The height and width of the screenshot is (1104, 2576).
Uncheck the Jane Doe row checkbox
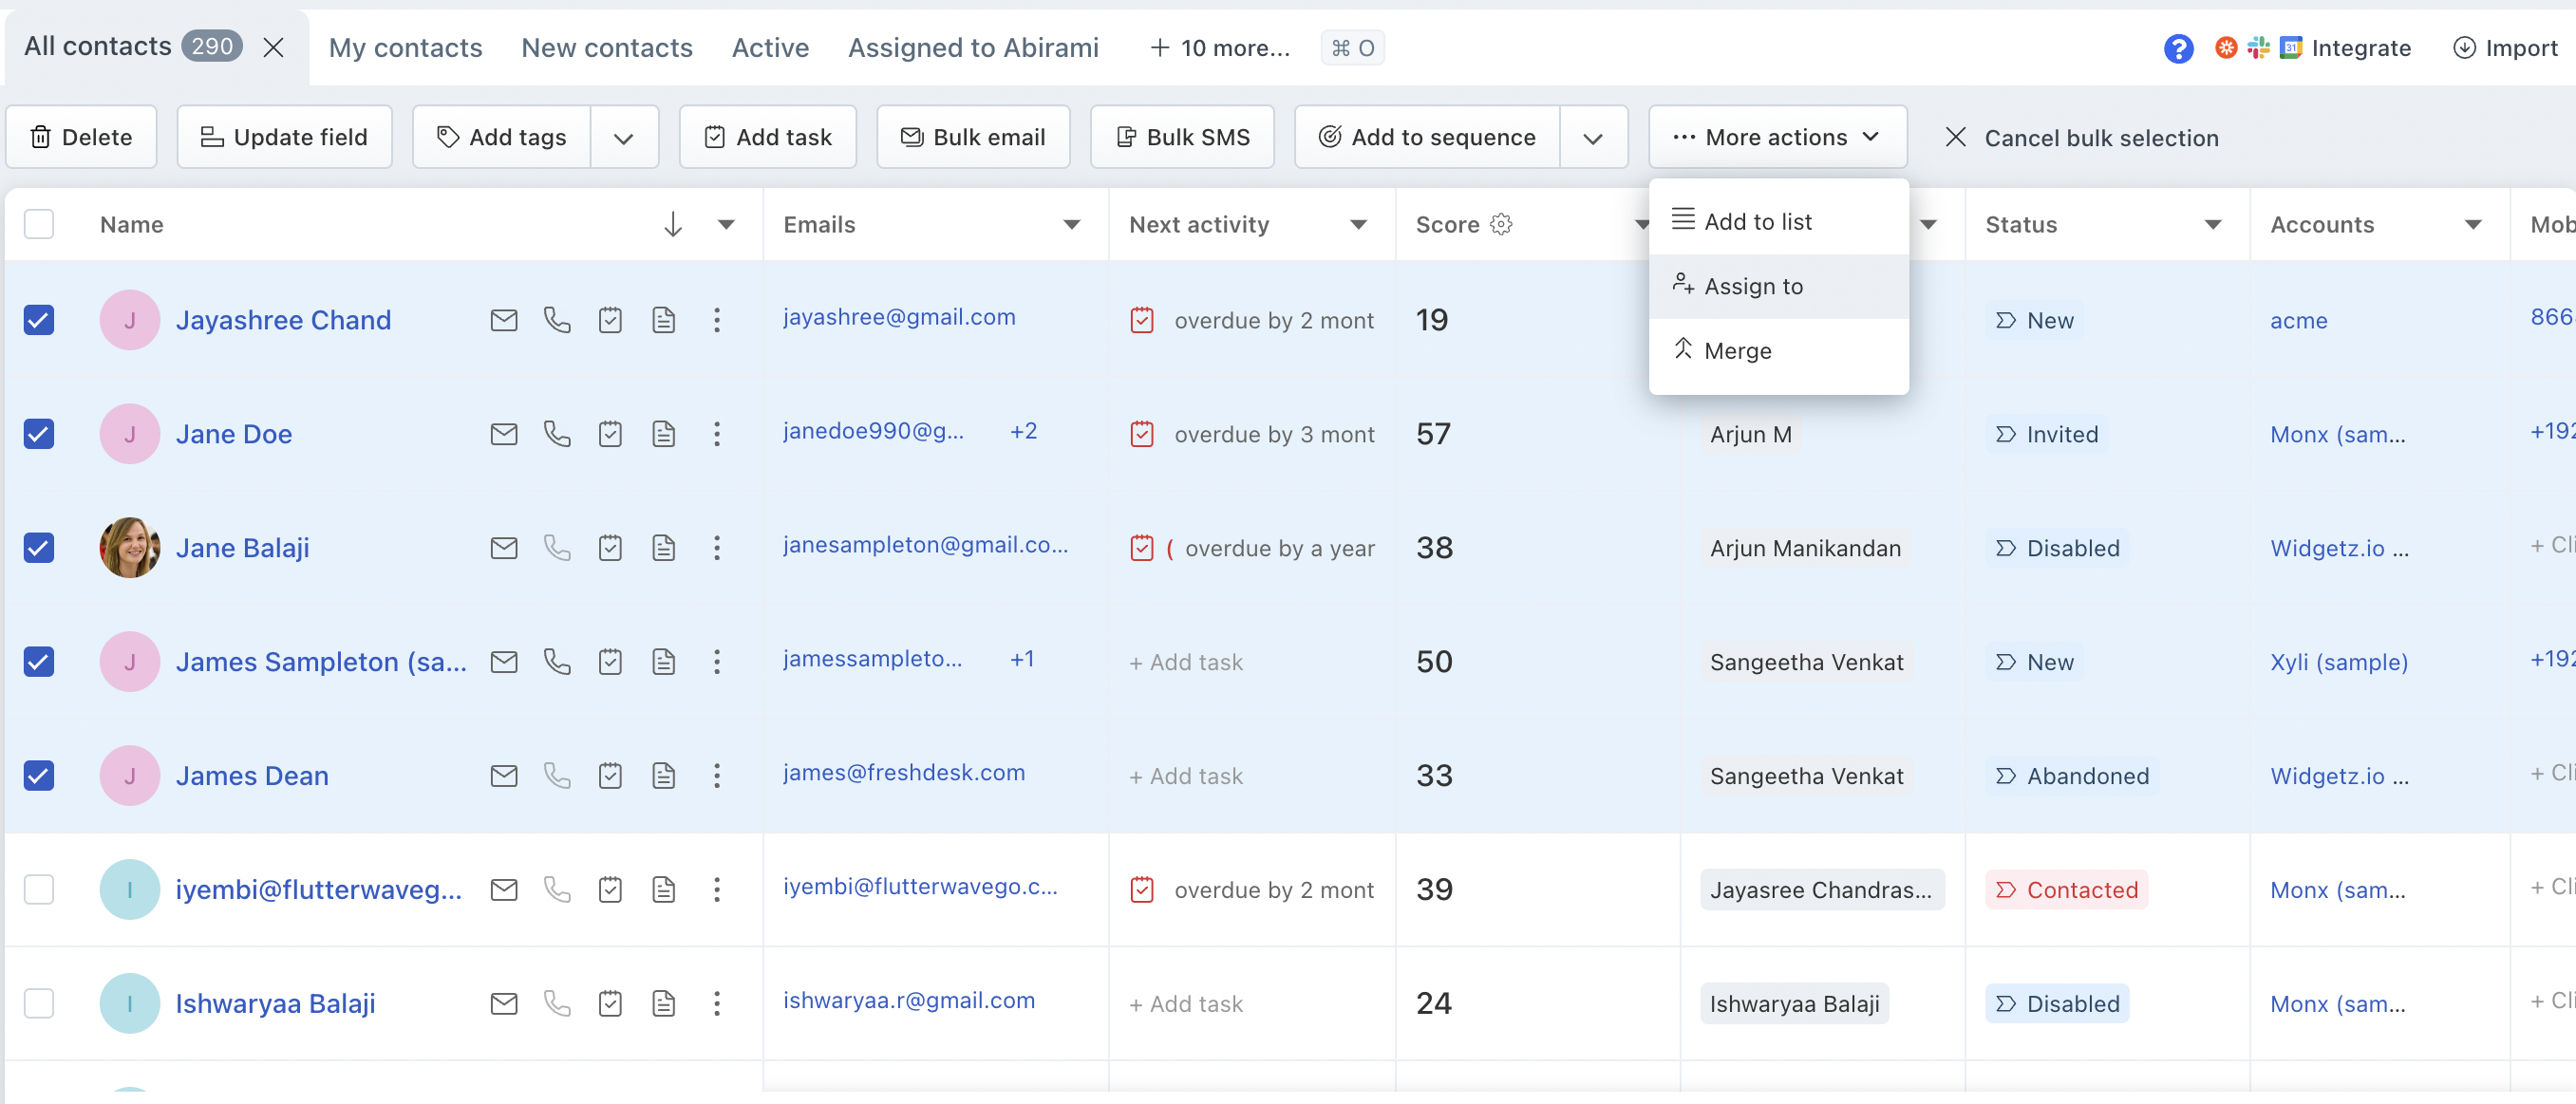pos(39,433)
